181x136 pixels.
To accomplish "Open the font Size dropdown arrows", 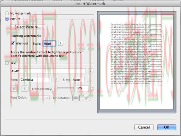I will [89, 80].
